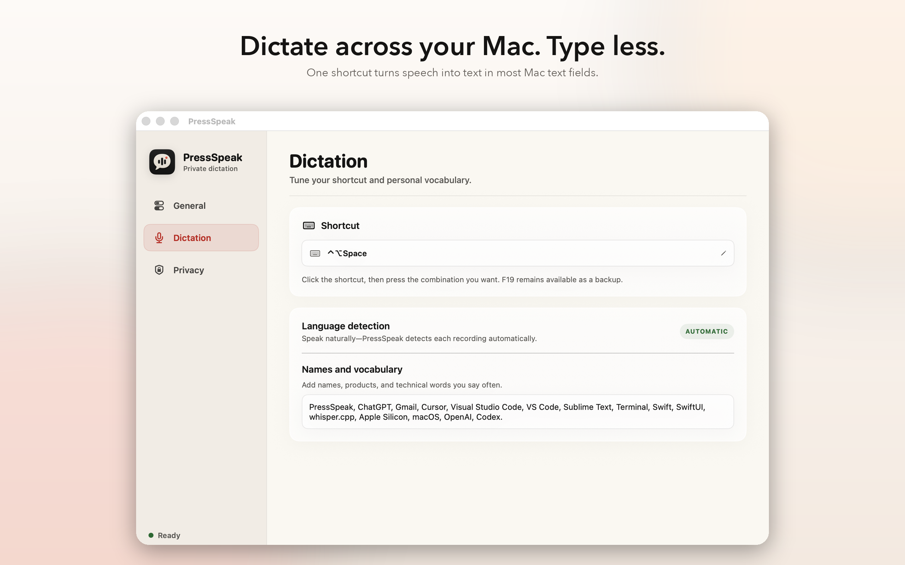Open the General settings tab
Image resolution: width=905 pixels, height=565 pixels.
201,206
